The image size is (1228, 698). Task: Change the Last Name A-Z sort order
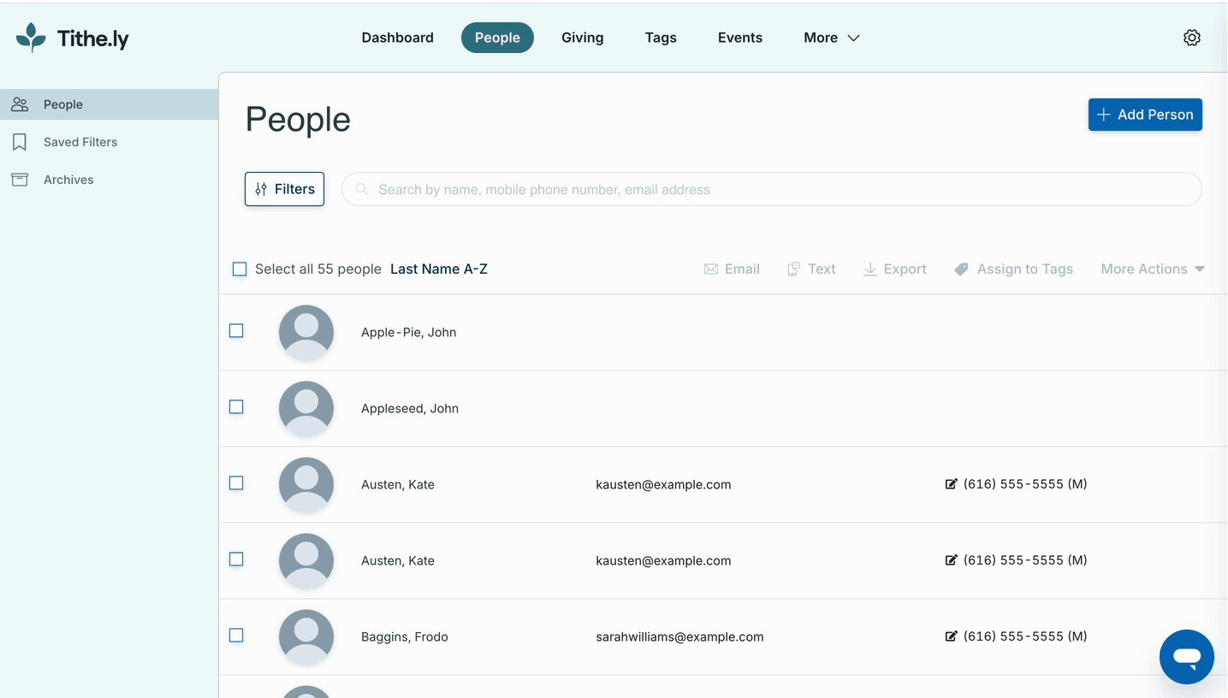[x=439, y=269]
